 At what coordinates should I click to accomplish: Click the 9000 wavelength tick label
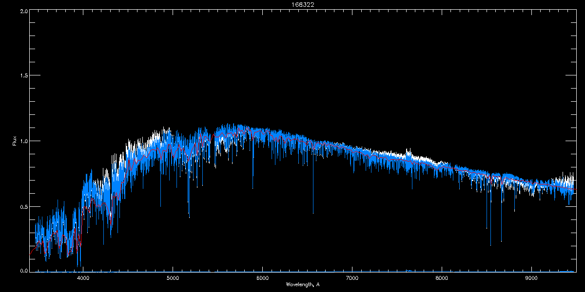(531, 278)
